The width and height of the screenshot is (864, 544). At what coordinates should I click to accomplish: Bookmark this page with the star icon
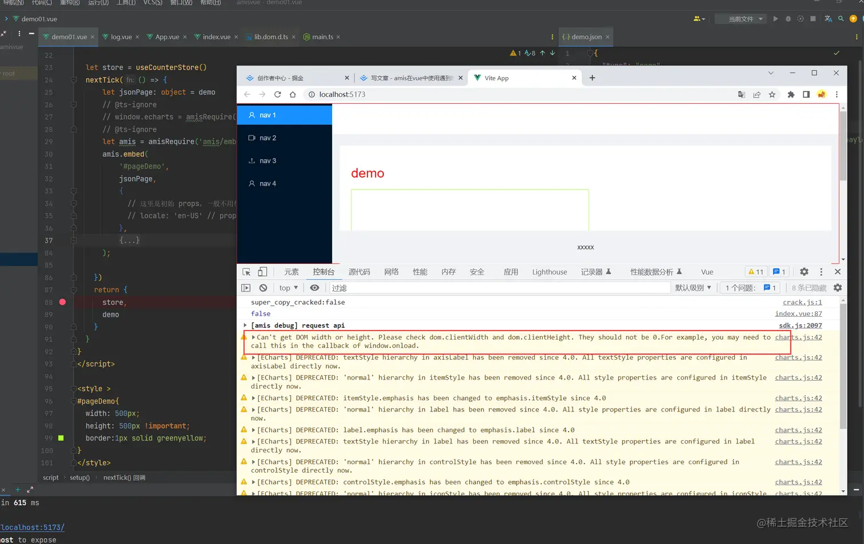click(x=772, y=95)
